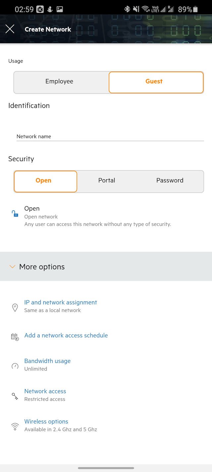212x472 pixels.
Task: Collapse the More options section
Action: [106, 267]
